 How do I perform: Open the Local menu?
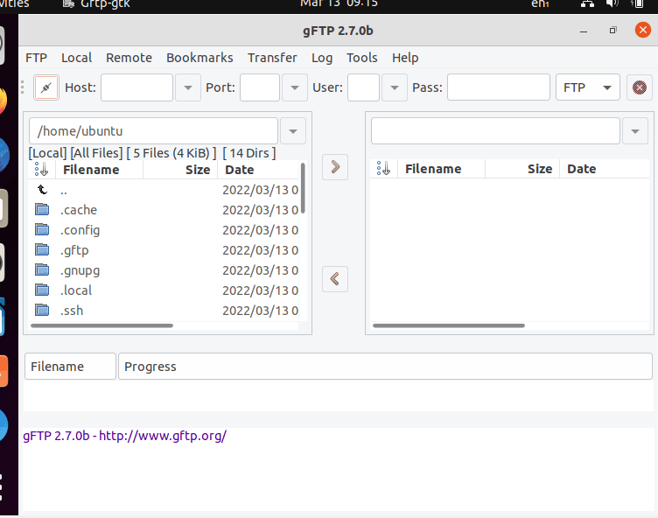tap(76, 58)
